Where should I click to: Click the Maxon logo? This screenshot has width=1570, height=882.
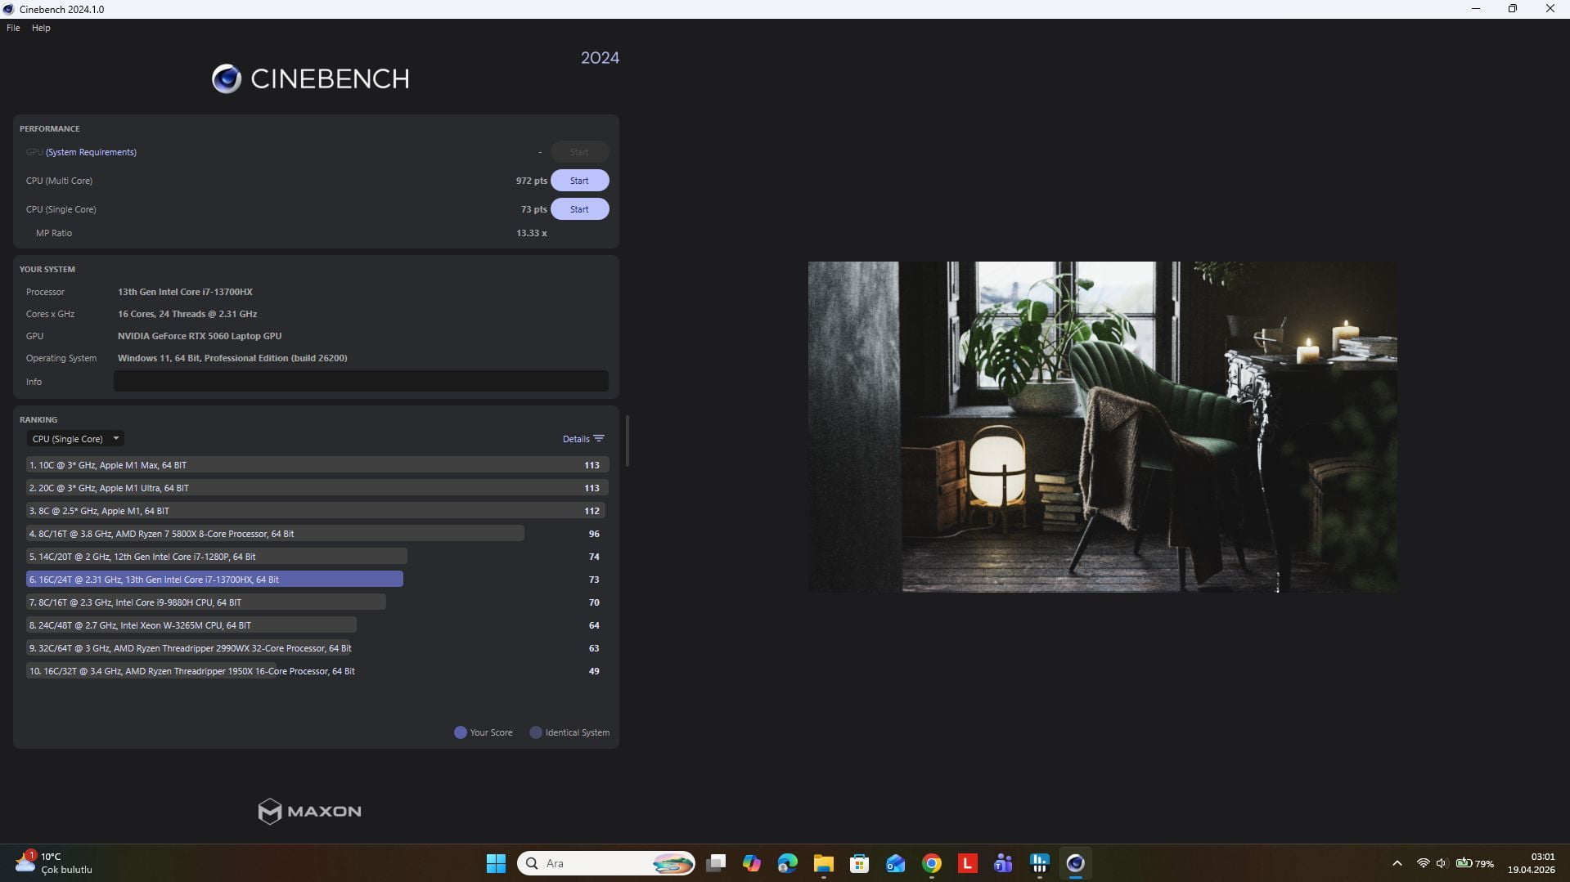309,812
